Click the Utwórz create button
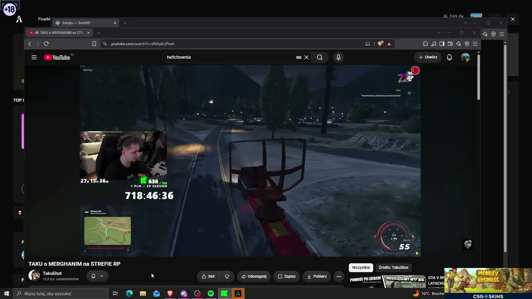 (x=428, y=57)
